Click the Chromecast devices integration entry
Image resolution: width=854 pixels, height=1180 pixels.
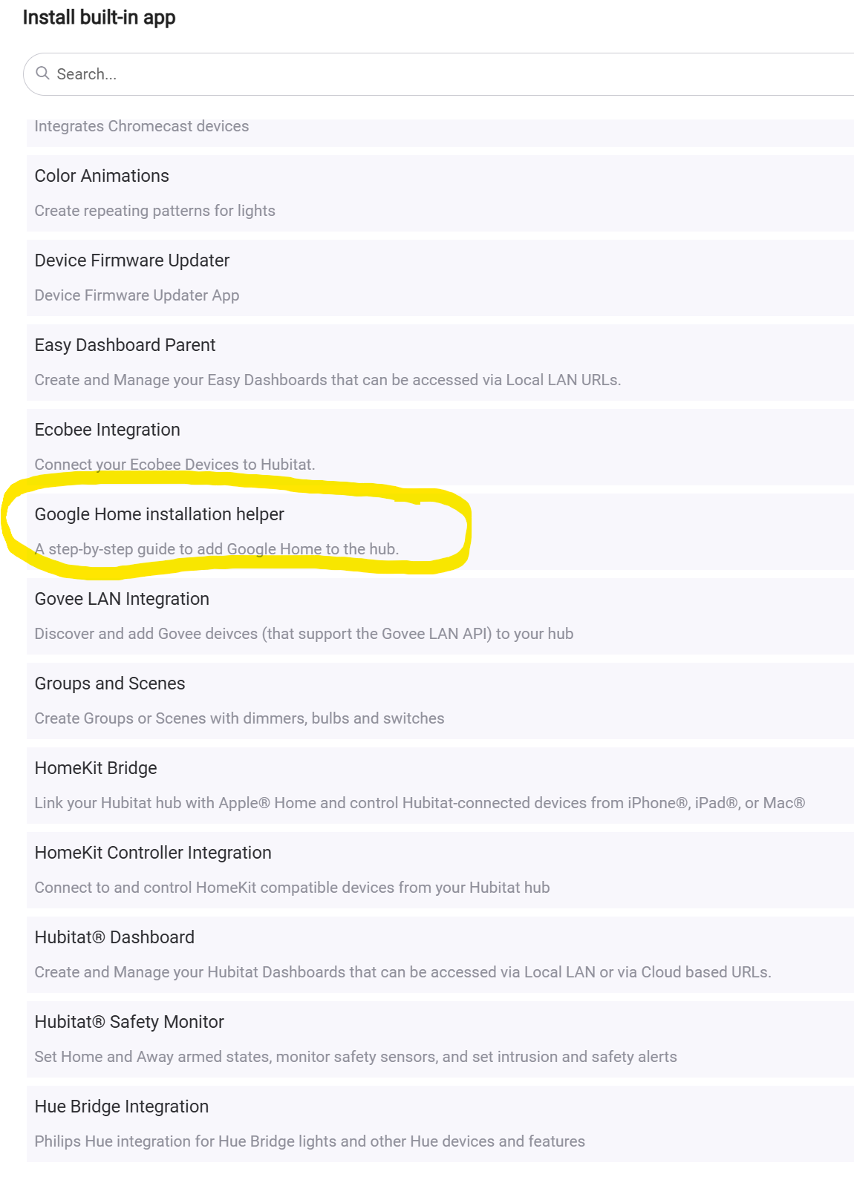pos(440,133)
